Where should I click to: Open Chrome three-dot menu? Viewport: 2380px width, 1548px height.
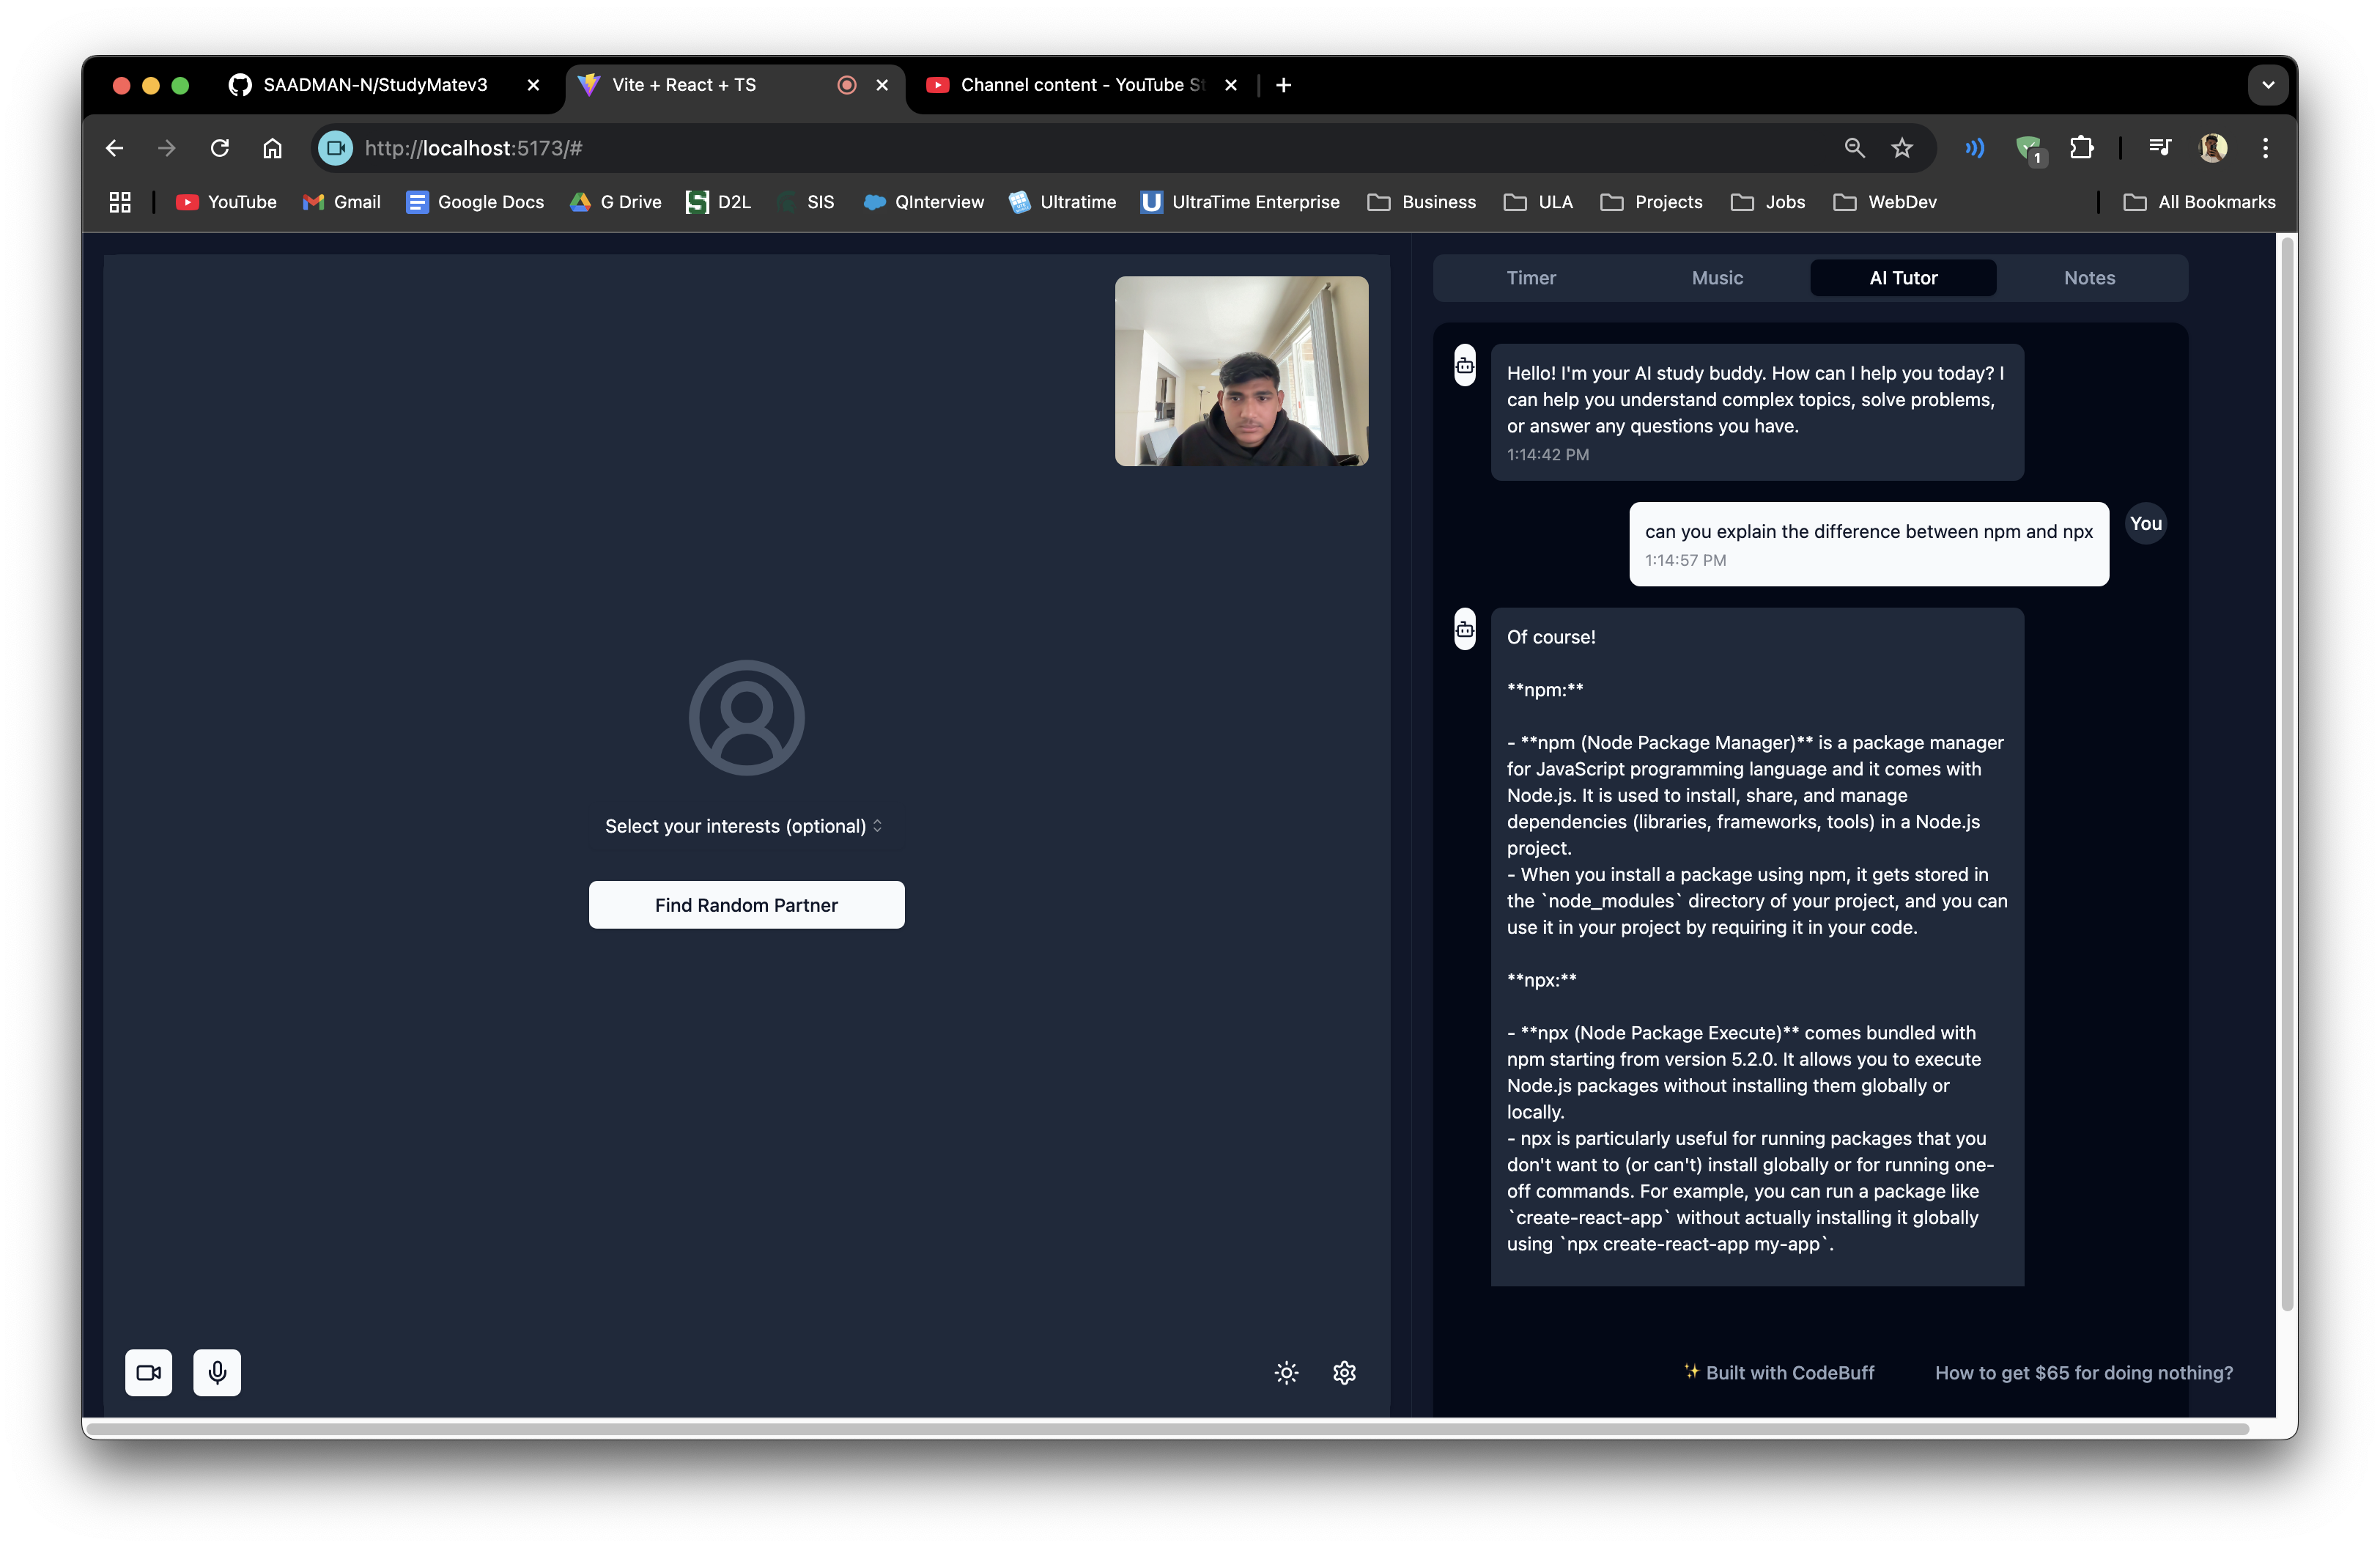coord(2265,148)
